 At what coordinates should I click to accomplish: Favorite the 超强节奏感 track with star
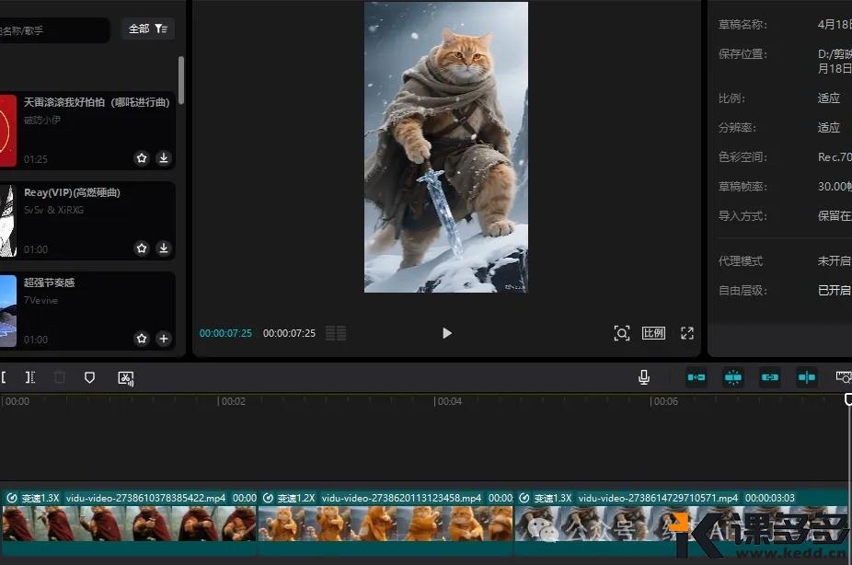142,339
